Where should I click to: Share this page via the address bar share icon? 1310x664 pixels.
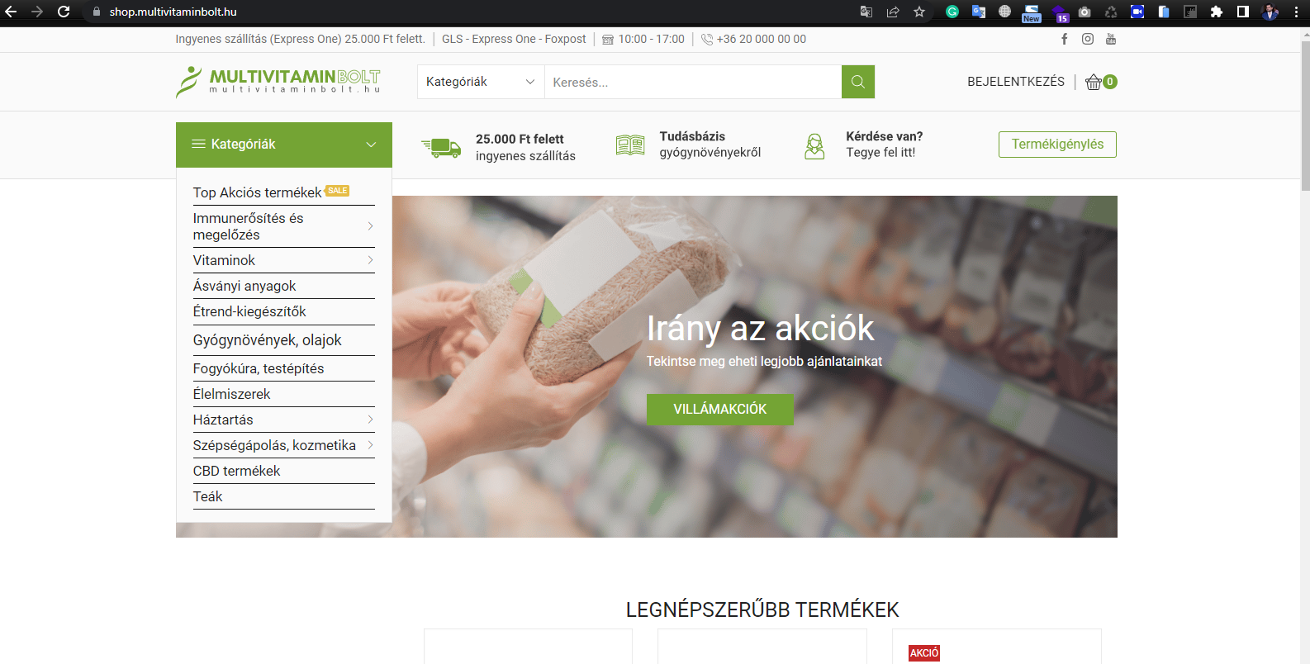893,12
